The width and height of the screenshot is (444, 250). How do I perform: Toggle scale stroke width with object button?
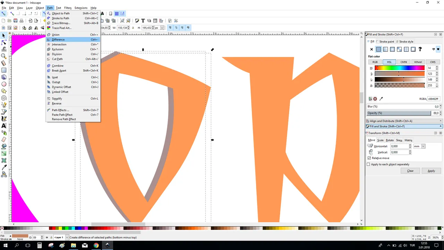click(170, 28)
